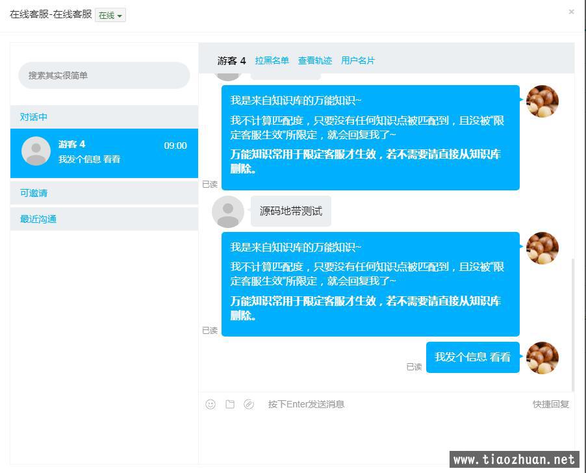The height and width of the screenshot is (473, 586).
Task: Click the paperclip attach icon
Action: point(249,404)
